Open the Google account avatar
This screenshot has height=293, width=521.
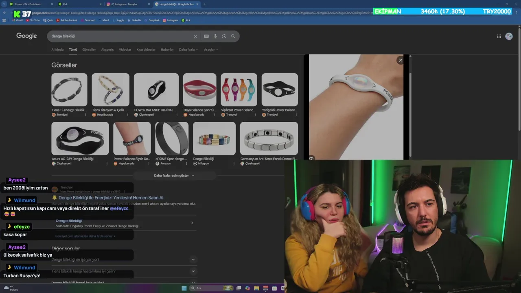[509, 36]
